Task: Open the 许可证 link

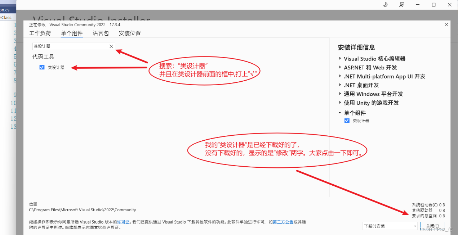Action: [x=123, y=222]
